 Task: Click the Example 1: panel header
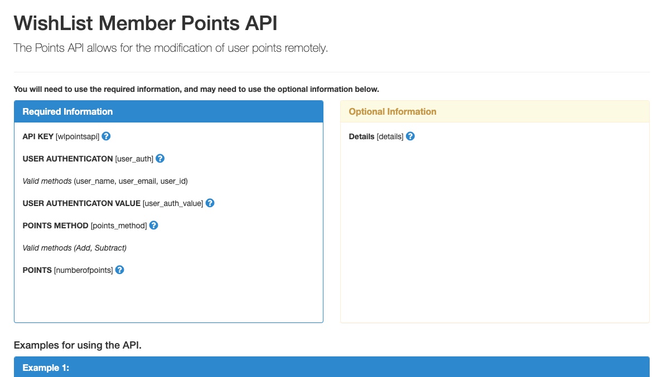[x=332, y=367]
